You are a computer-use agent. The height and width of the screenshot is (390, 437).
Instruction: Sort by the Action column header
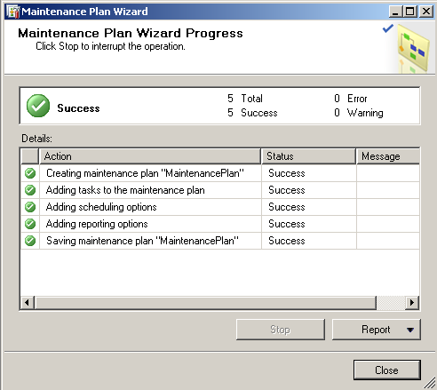pyautogui.click(x=150, y=156)
